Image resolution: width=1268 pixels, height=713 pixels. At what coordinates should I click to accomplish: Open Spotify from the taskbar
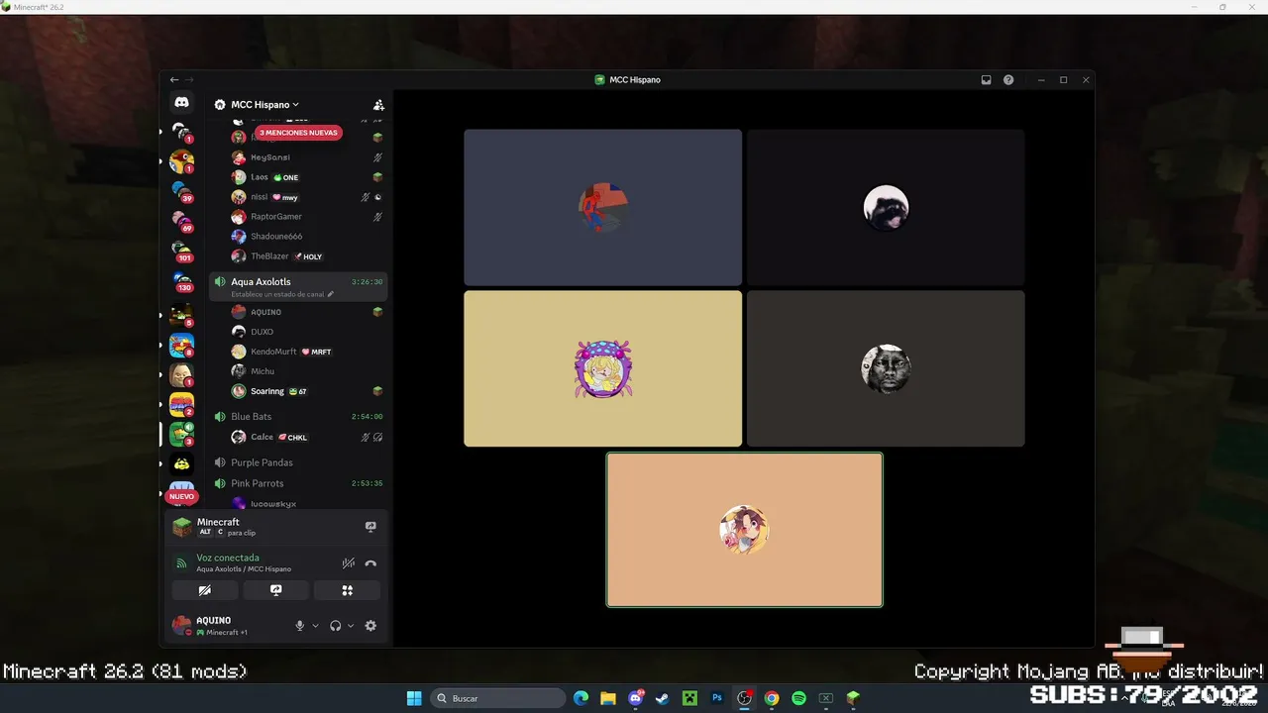[x=798, y=698]
